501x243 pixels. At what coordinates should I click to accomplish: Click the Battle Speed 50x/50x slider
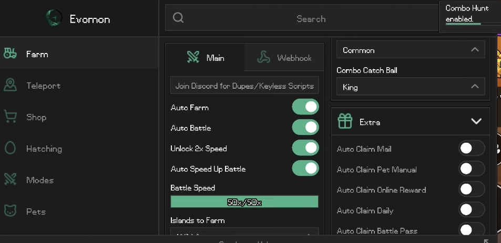point(244,202)
